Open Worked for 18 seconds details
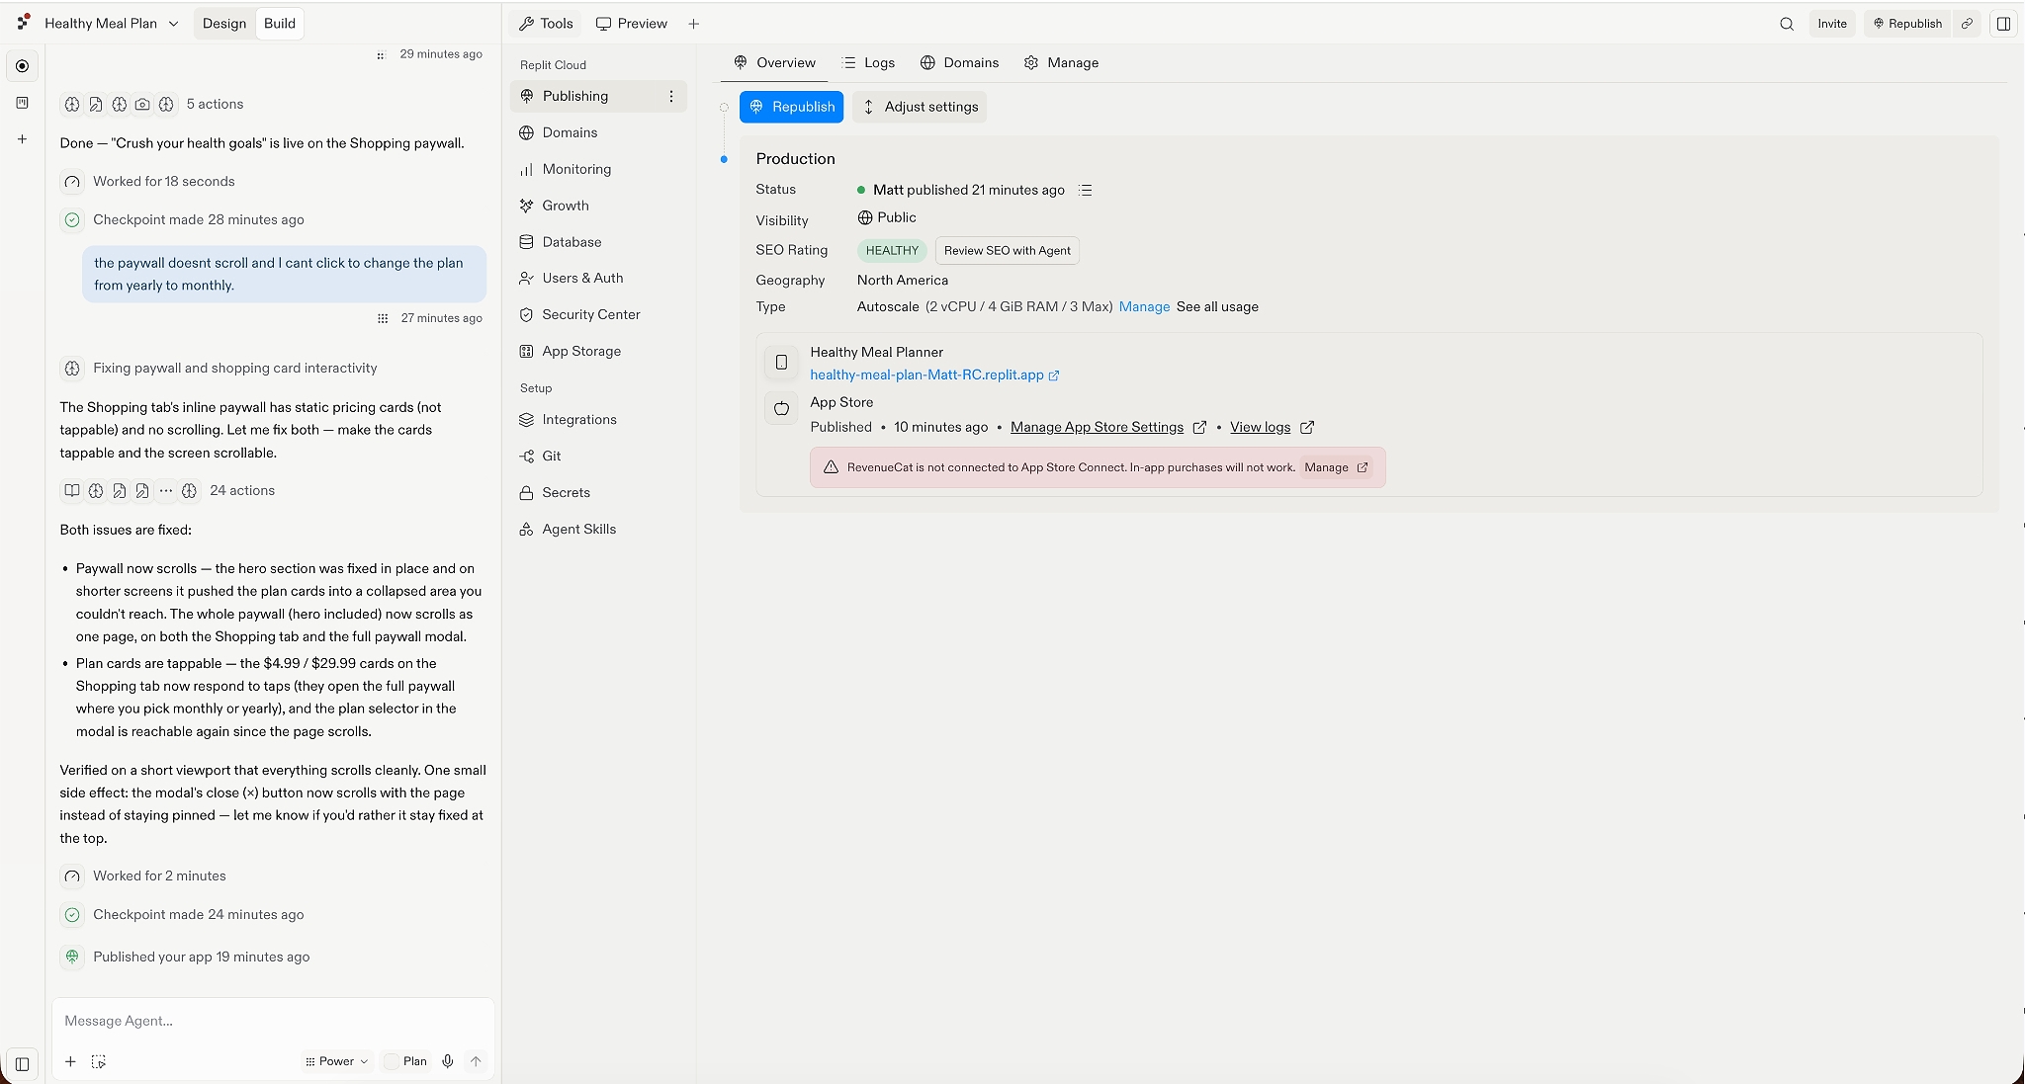 pyautogui.click(x=149, y=182)
